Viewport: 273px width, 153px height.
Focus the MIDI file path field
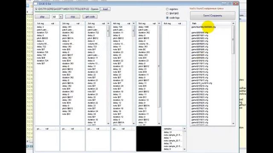tap(67, 9)
